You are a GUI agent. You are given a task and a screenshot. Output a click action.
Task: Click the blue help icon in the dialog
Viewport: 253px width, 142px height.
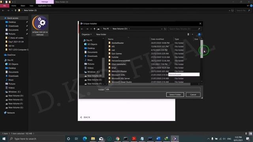pos(199,34)
